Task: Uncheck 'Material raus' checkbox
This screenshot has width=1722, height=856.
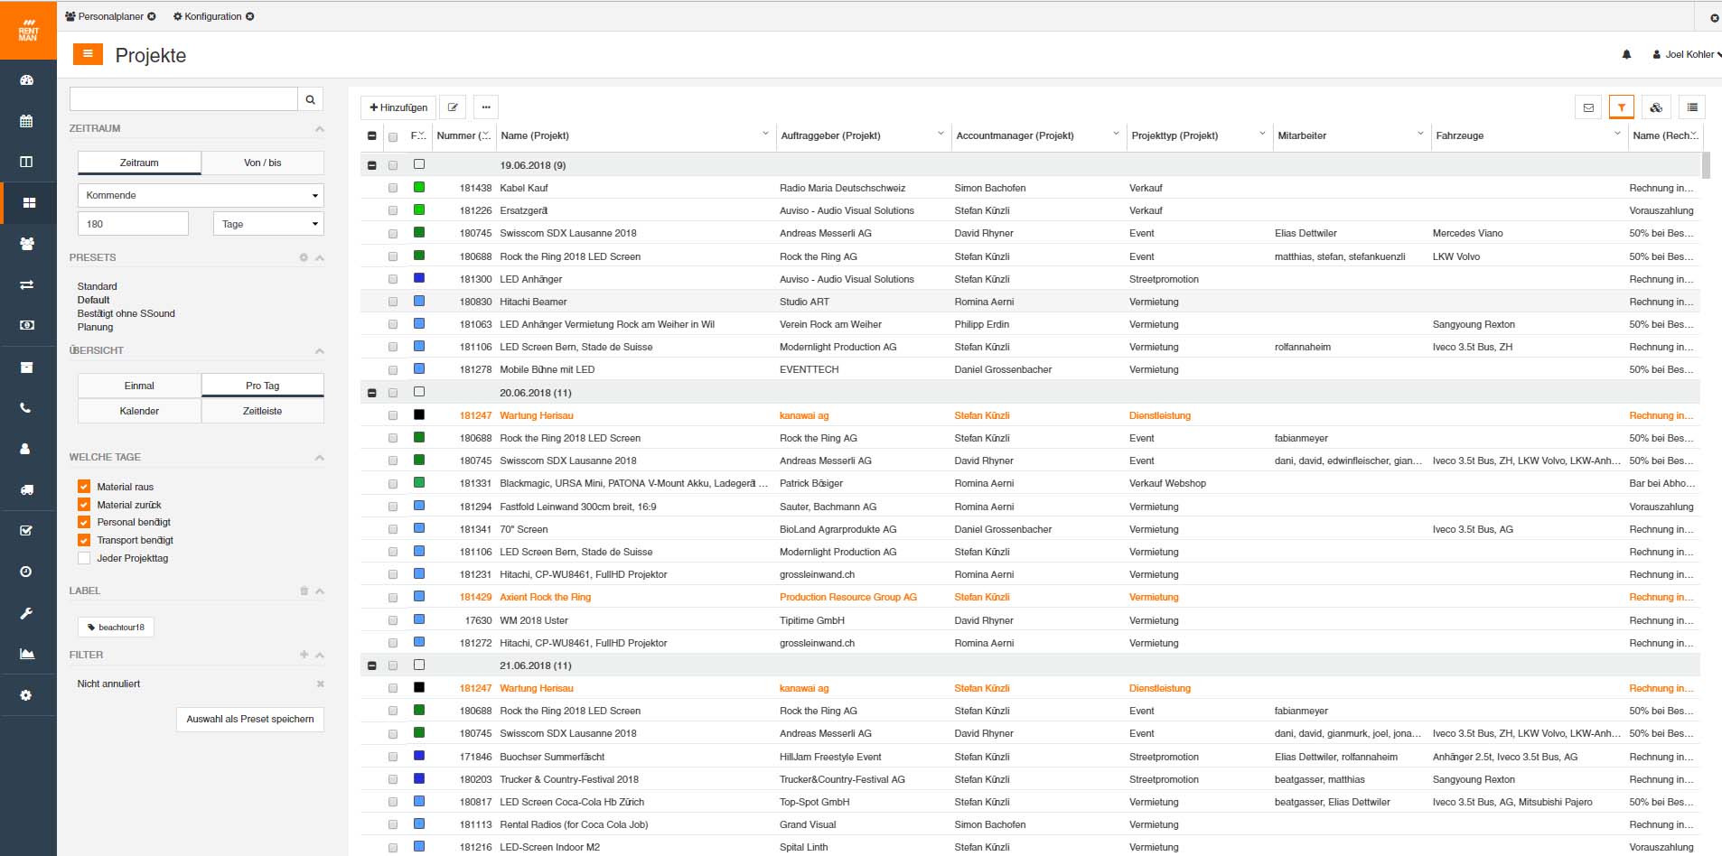Action: coord(84,486)
